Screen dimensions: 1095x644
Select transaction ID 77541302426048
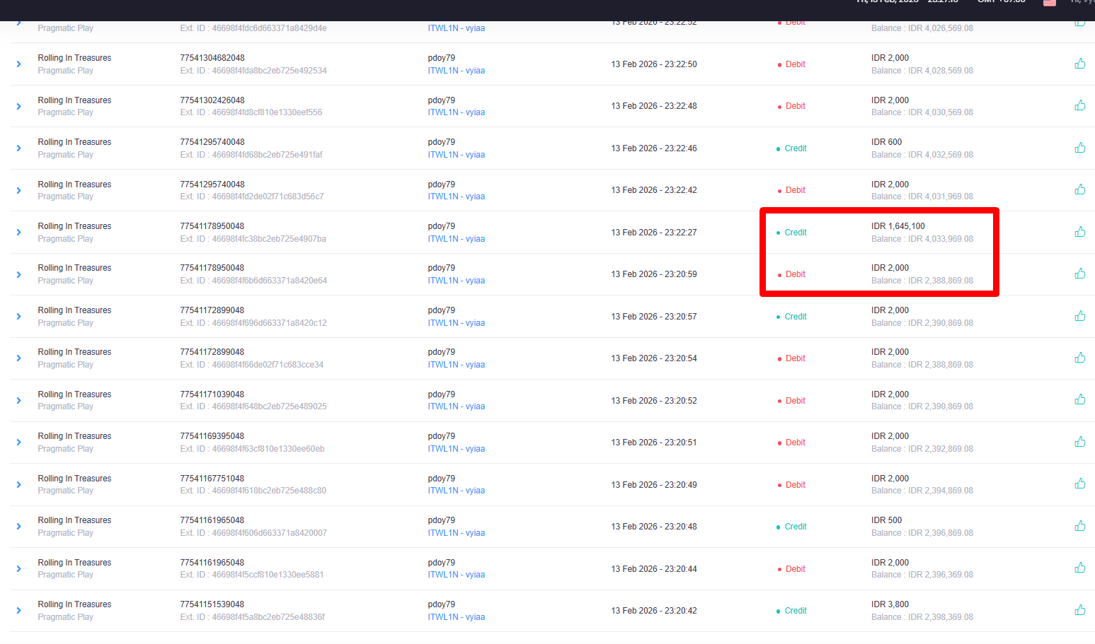pyautogui.click(x=212, y=100)
